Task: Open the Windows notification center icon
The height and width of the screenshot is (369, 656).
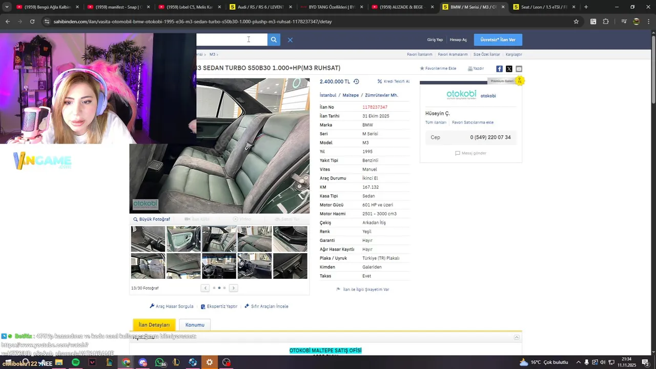Action: tap(645, 362)
